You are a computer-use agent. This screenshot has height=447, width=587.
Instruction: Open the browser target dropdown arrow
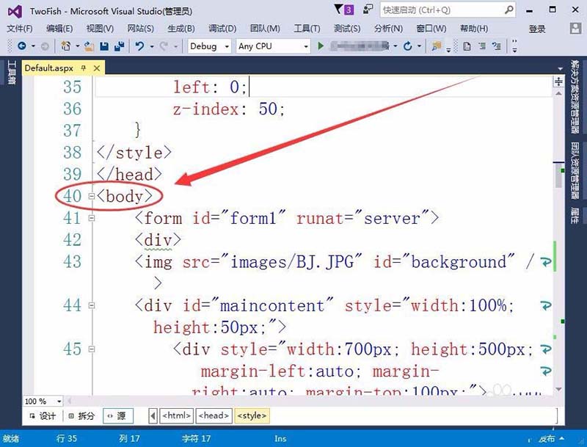(395, 46)
